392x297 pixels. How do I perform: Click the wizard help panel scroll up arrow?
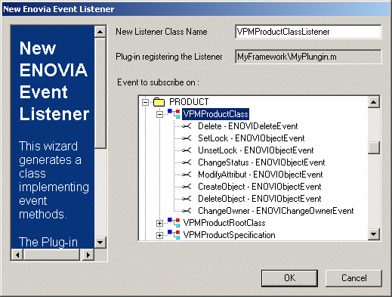pyautogui.click(x=100, y=32)
